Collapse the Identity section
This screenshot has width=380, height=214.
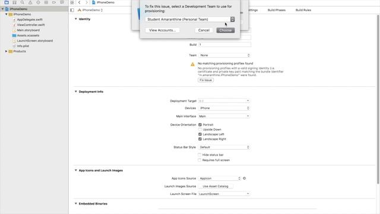point(76,19)
